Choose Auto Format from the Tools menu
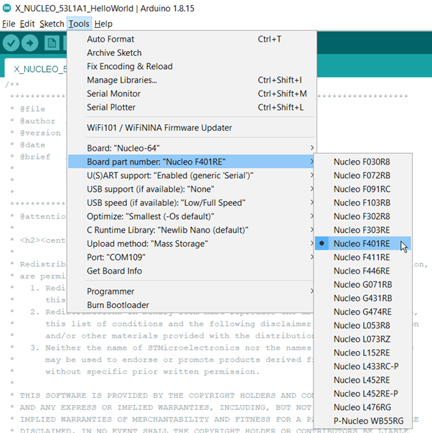Image resolution: width=432 pixels, height=433 pixels. pos(191,39)
